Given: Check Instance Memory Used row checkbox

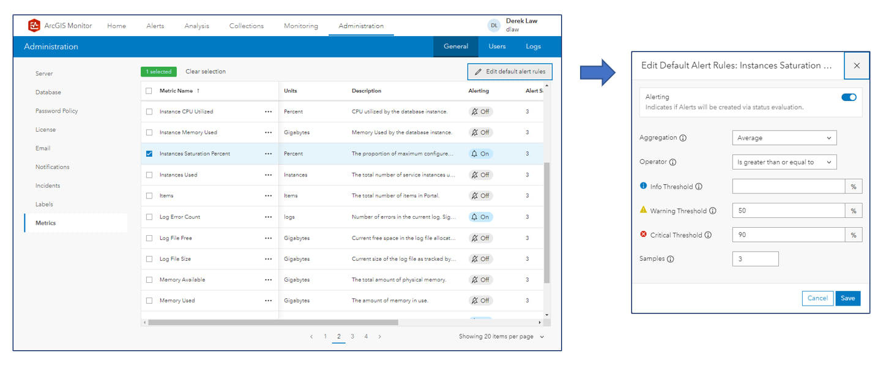Looking at the screenshot, I should click(x=149, y=133).
